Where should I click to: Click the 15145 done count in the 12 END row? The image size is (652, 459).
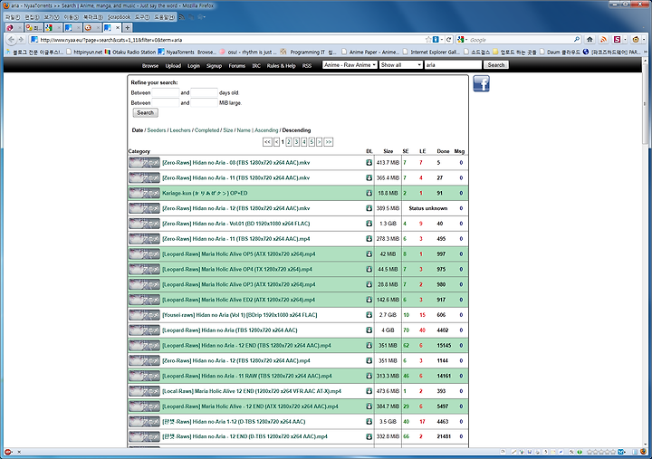(444, 346)
